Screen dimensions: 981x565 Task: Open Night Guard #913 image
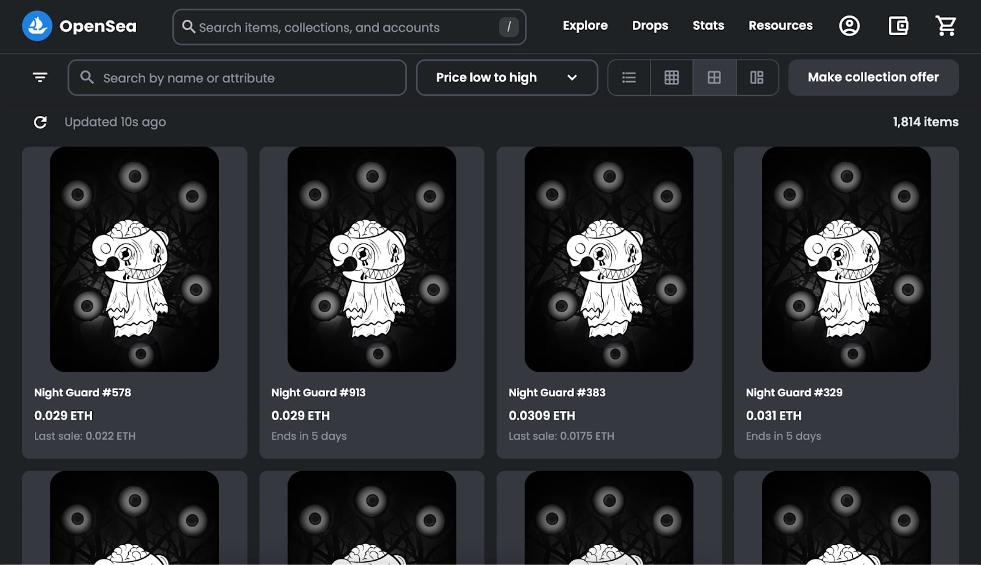click(x=372, y=259)
